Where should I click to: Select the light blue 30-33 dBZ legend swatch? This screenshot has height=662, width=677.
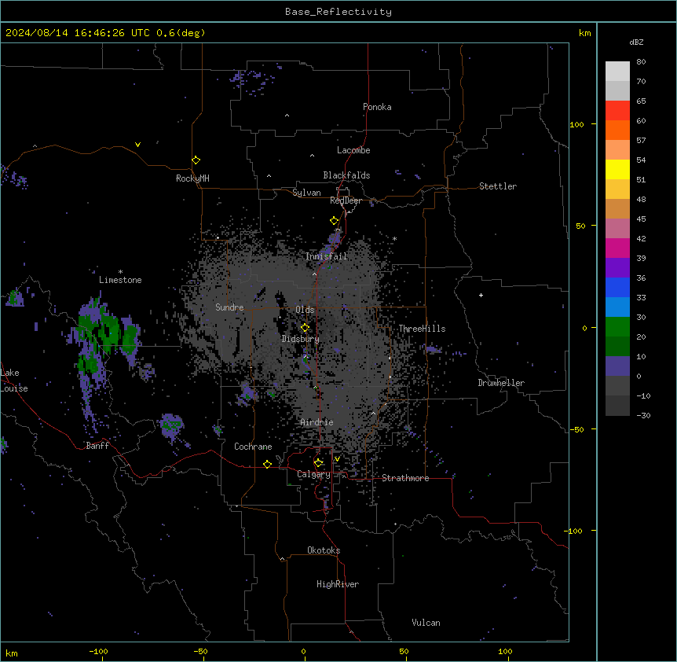(617, 307)
